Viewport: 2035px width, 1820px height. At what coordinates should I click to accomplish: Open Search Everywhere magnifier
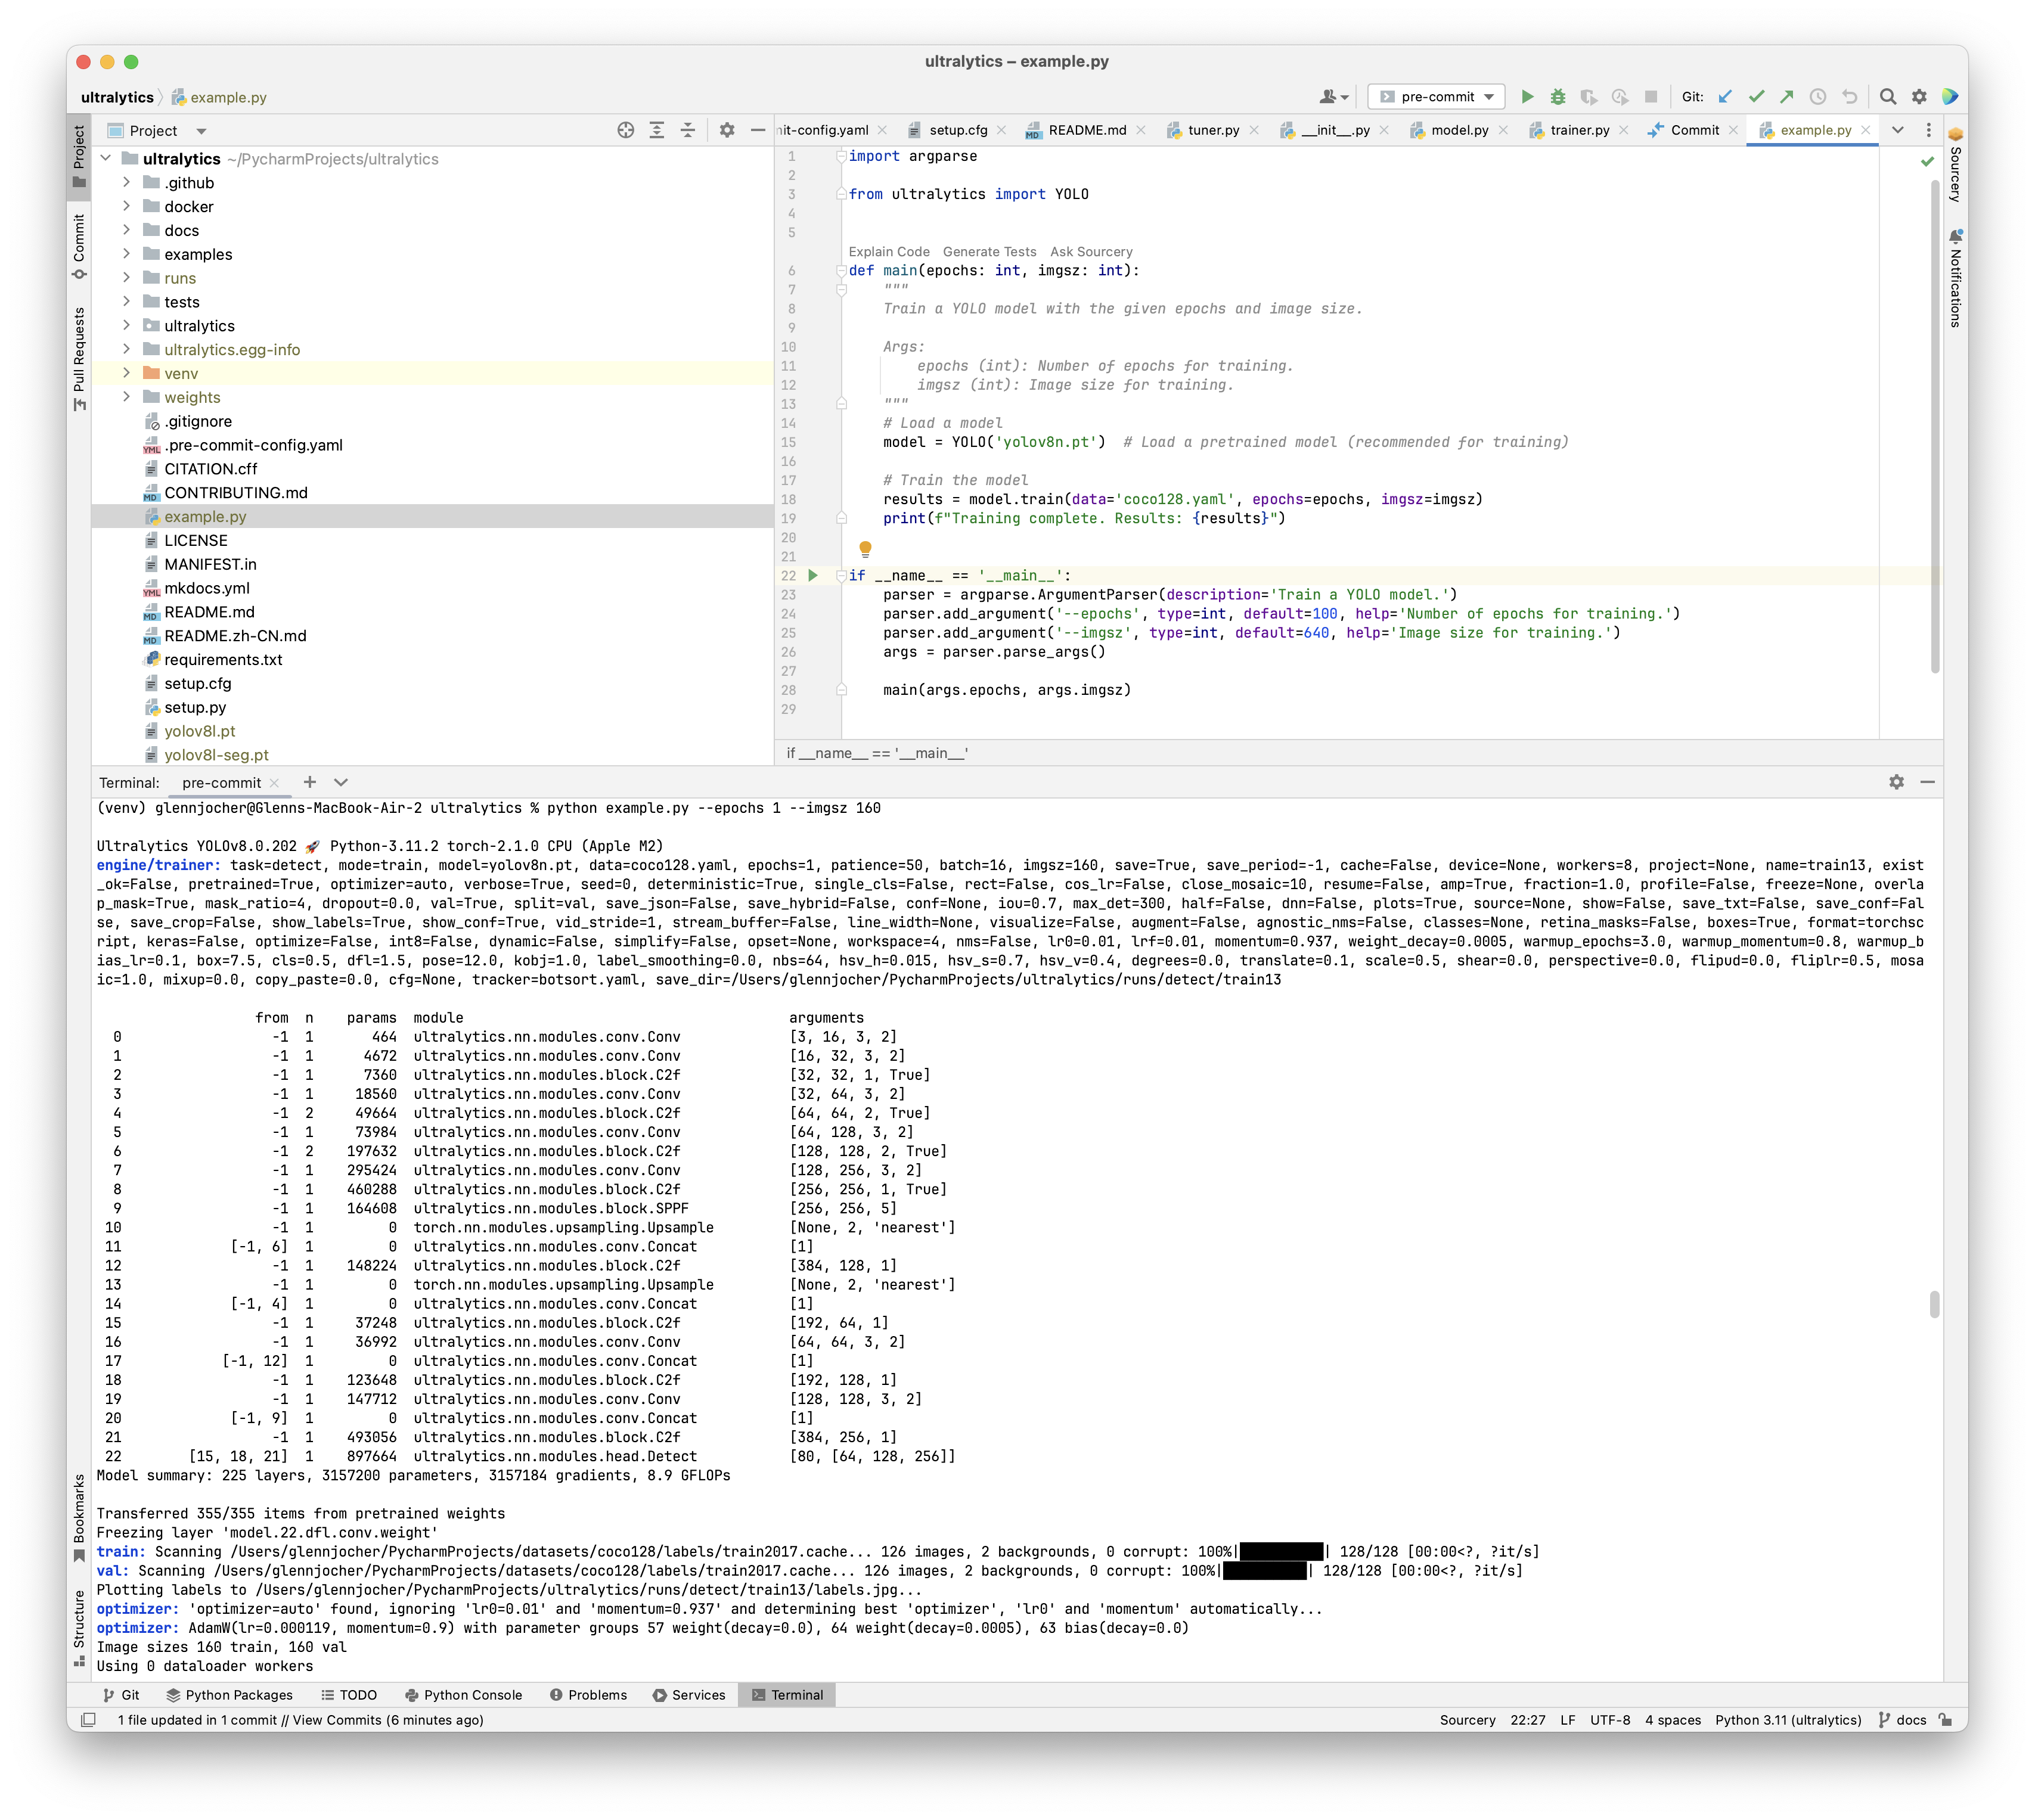point(1888,97)
